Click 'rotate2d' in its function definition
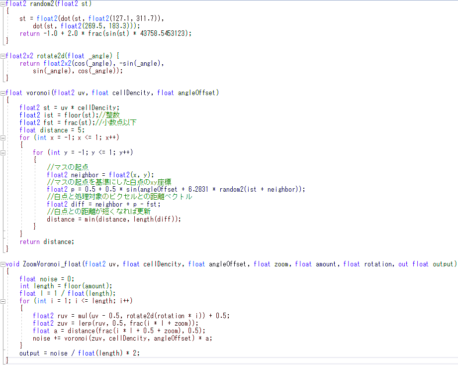This screenshot has height=365, width=458. pyautogui.click(x=51, y=56)
